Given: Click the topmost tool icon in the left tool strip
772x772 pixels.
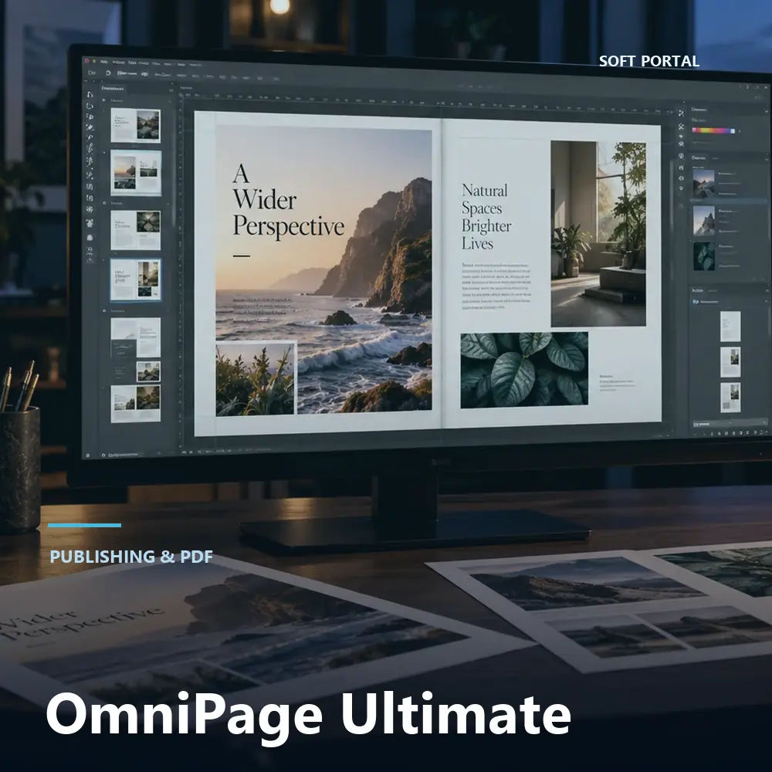Looking at the screenshot, I should pyautogui.click(x=90, y=94).
